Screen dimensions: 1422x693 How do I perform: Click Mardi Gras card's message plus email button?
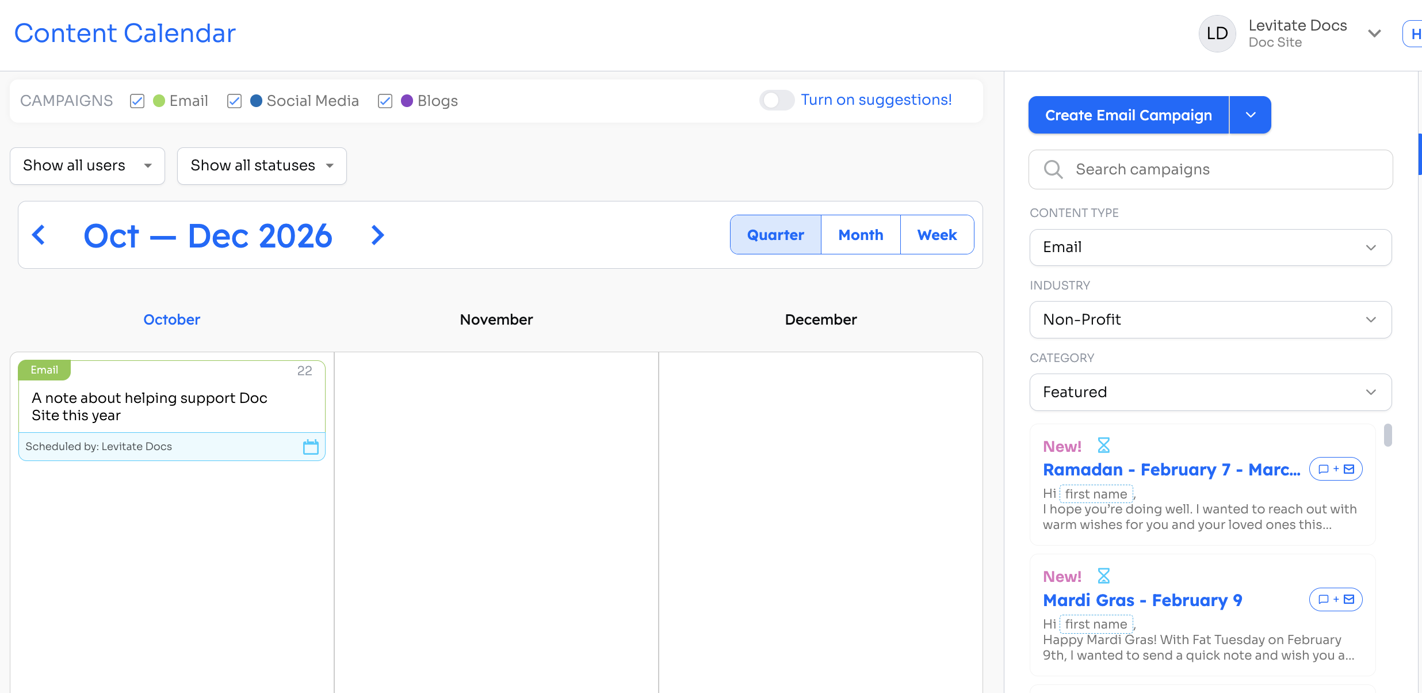pyautogui.click(x=1336, y=599)
